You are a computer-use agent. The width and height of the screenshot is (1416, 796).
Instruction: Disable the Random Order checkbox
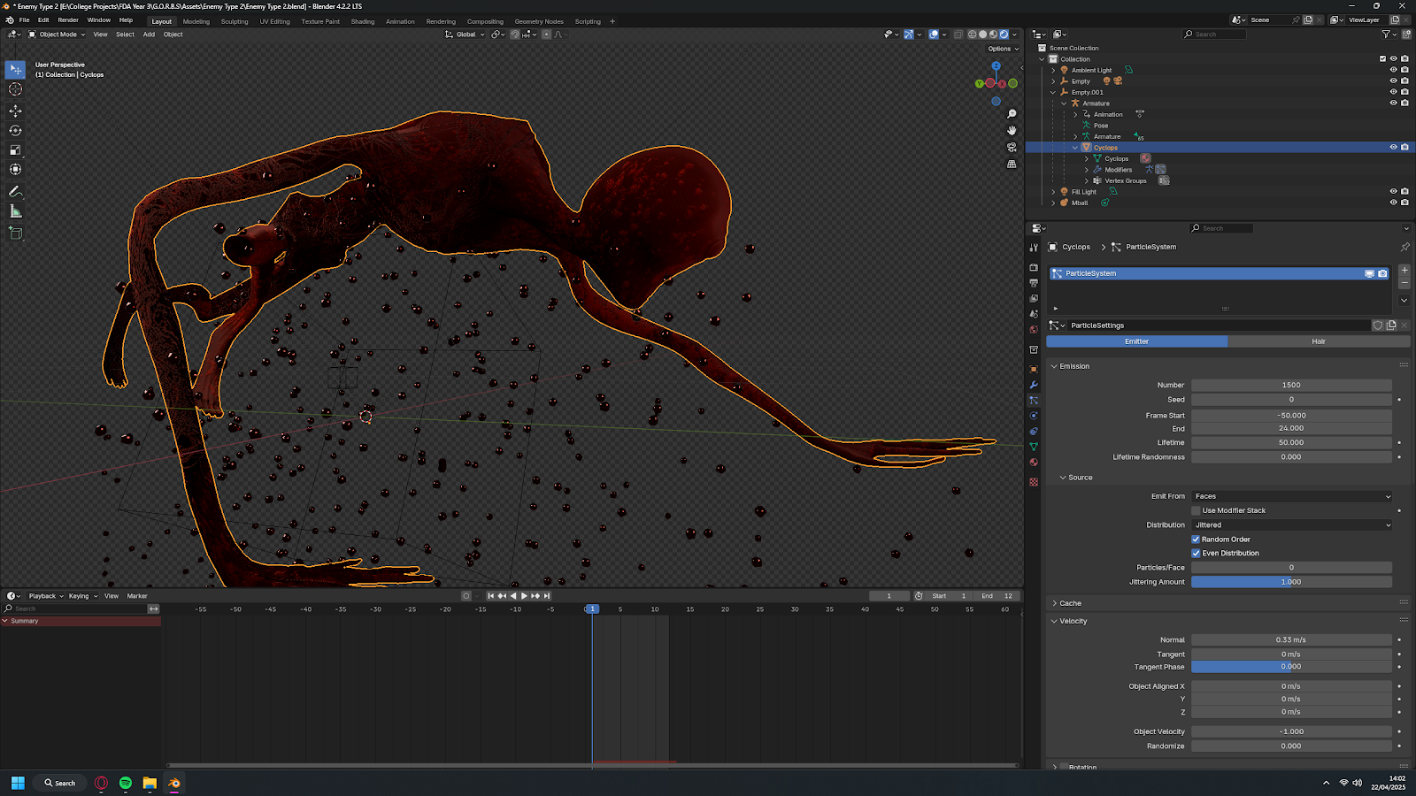tap(1196, 540)
